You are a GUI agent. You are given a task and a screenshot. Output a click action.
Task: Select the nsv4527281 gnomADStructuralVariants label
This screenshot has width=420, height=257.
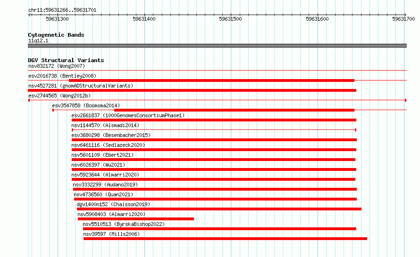click(81, 86)
